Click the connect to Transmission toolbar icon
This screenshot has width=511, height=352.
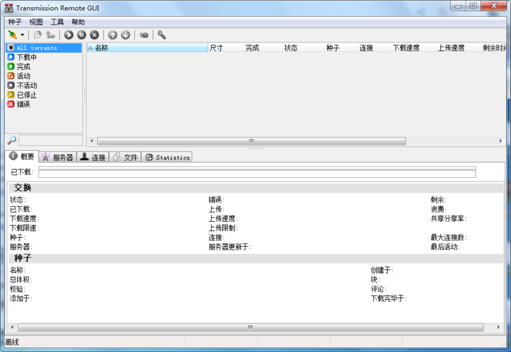click(13, 35)
